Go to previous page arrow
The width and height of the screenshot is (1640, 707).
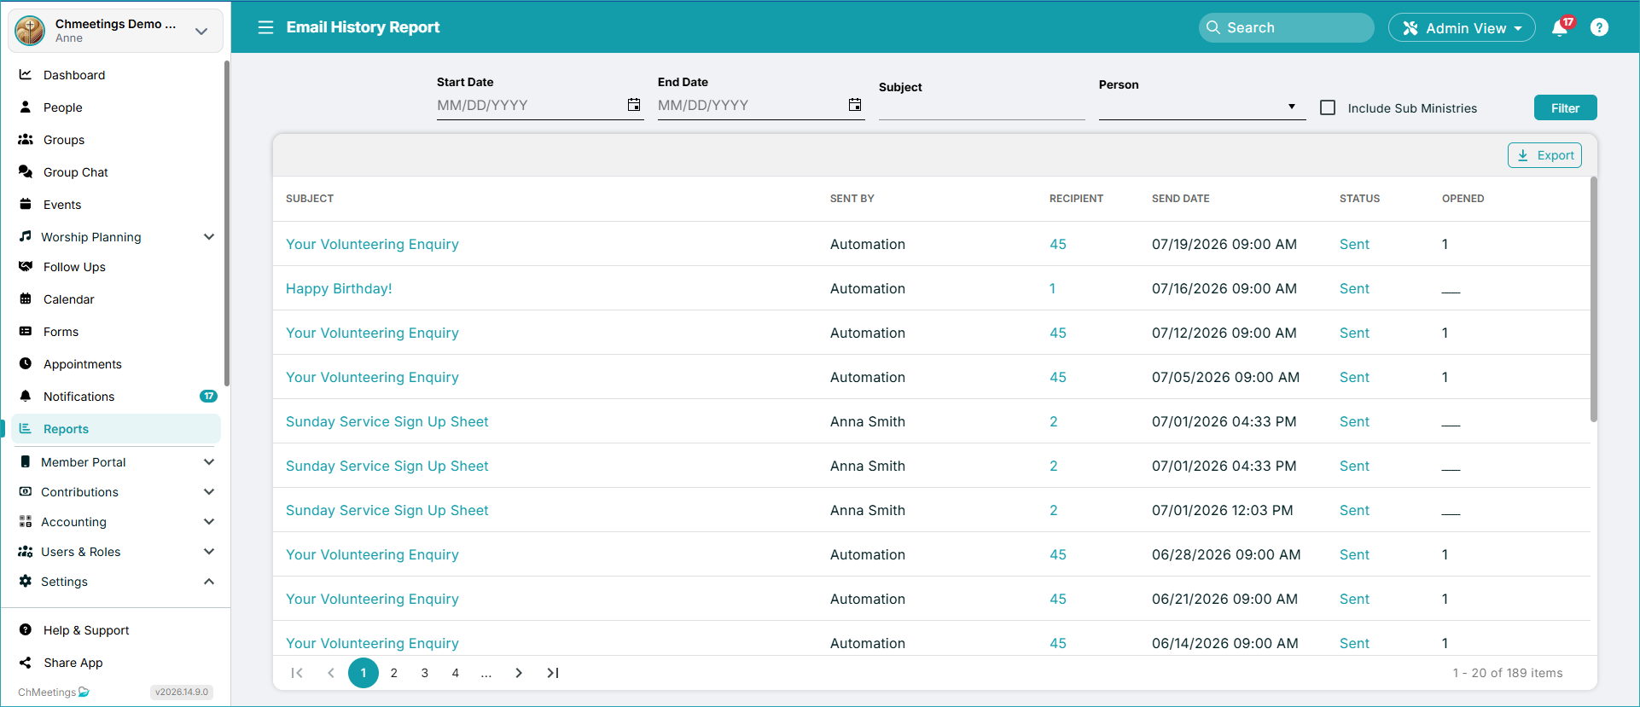(331, 673)
